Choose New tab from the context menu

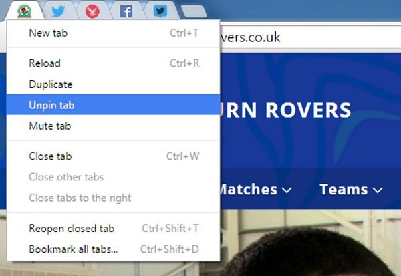click(113, 33)
